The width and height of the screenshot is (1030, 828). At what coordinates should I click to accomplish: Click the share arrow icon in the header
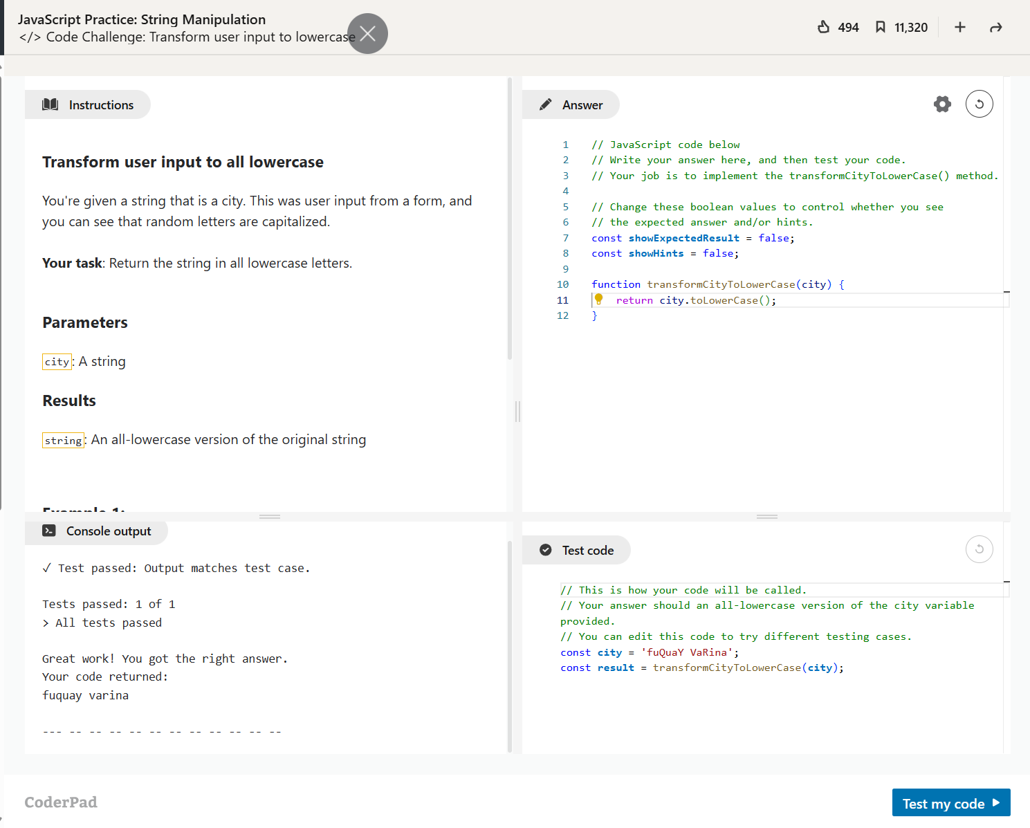(995, 28)
